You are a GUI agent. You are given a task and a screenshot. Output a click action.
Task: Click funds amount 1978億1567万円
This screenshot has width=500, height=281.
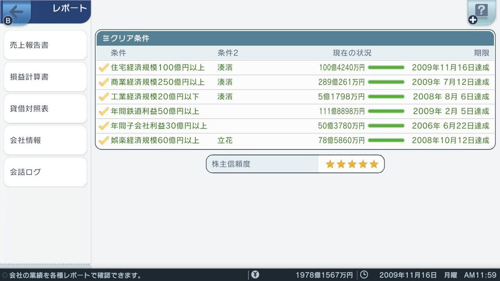coord(324,275)
